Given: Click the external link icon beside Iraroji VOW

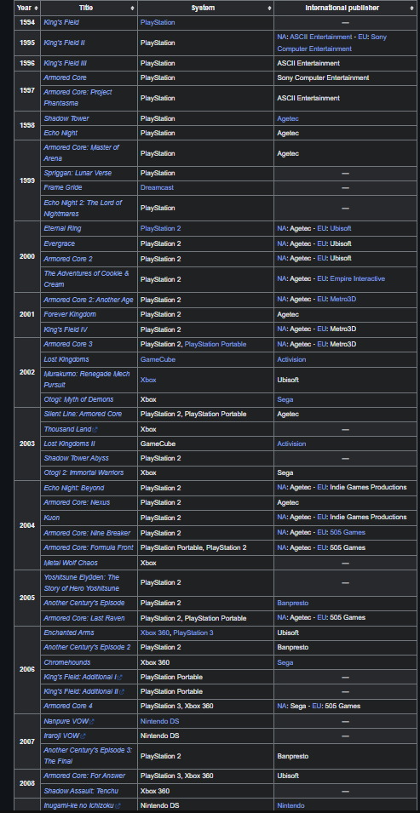Looking at the screenshot, I should pos(83,736).
